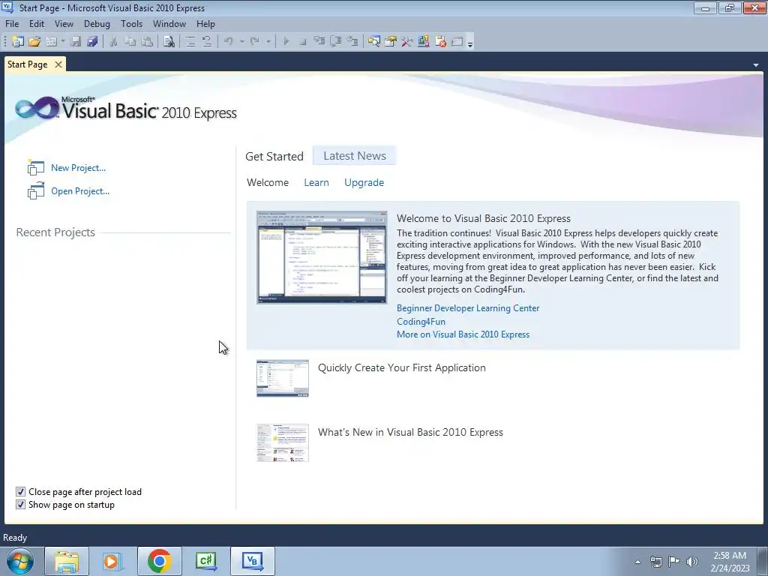Open the Properties Window toolbar icon
Screen dimensions: 768x576
(x=391, y=42)
